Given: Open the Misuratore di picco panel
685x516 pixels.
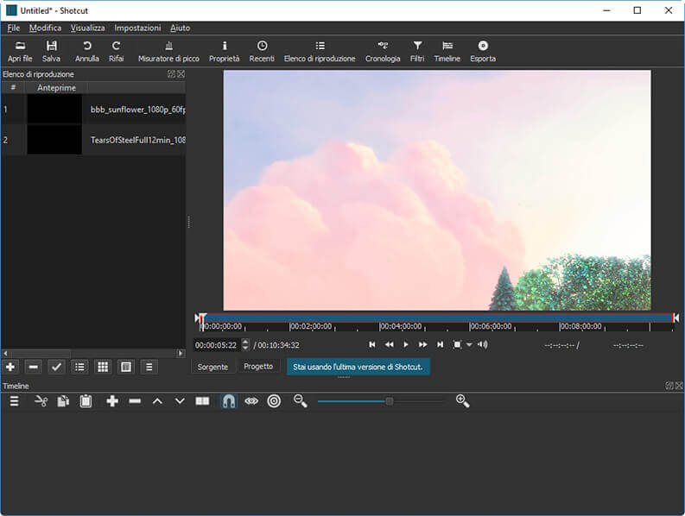Looking at the screenshot, I should pyautogui.click(x=168, y=51).
